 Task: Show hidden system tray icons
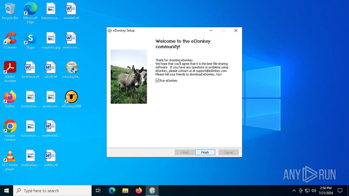[x=294, y=191]
